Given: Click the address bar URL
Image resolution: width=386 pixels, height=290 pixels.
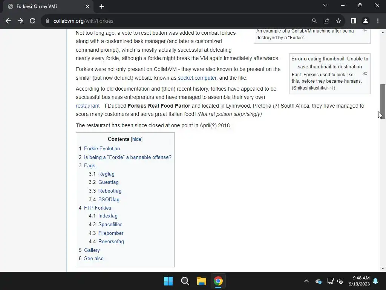Looking at the screenshot, I should pyautogui.click(x=83, y=21).
